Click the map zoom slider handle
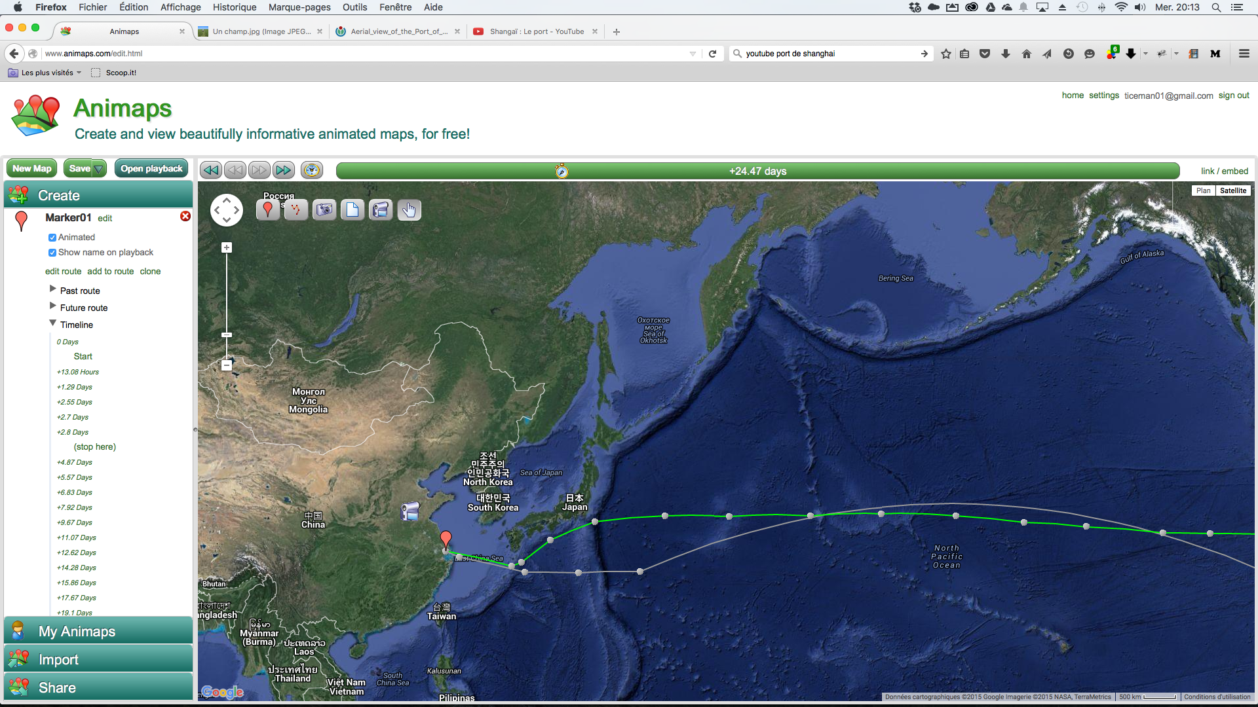1258x707 pixels. 227,335
